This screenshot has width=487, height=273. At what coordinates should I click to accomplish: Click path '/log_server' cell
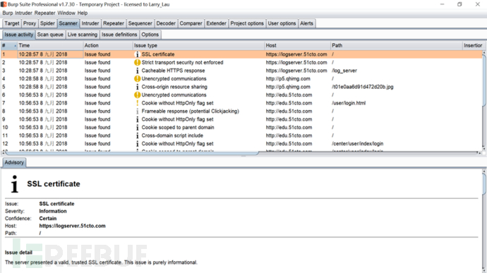344,71
